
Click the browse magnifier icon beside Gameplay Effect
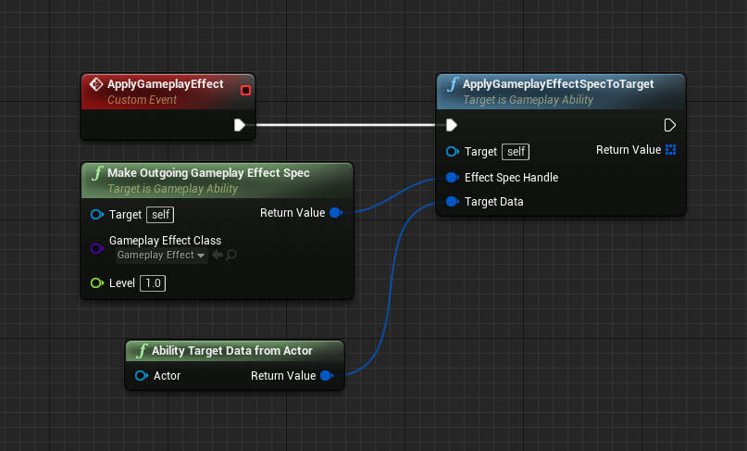(x=231, y=255)
